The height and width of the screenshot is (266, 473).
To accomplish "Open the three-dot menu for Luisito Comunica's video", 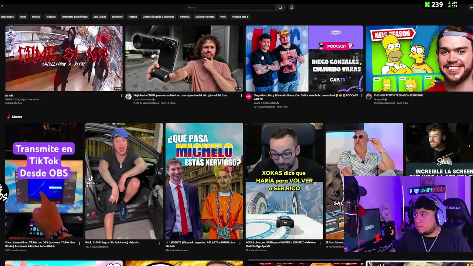I will (x=242, y=96).
